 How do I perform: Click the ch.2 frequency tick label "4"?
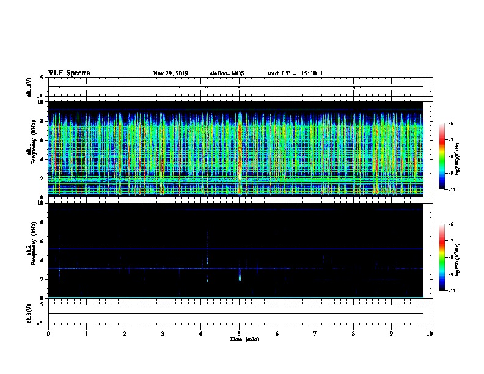[x=42, y=260]
